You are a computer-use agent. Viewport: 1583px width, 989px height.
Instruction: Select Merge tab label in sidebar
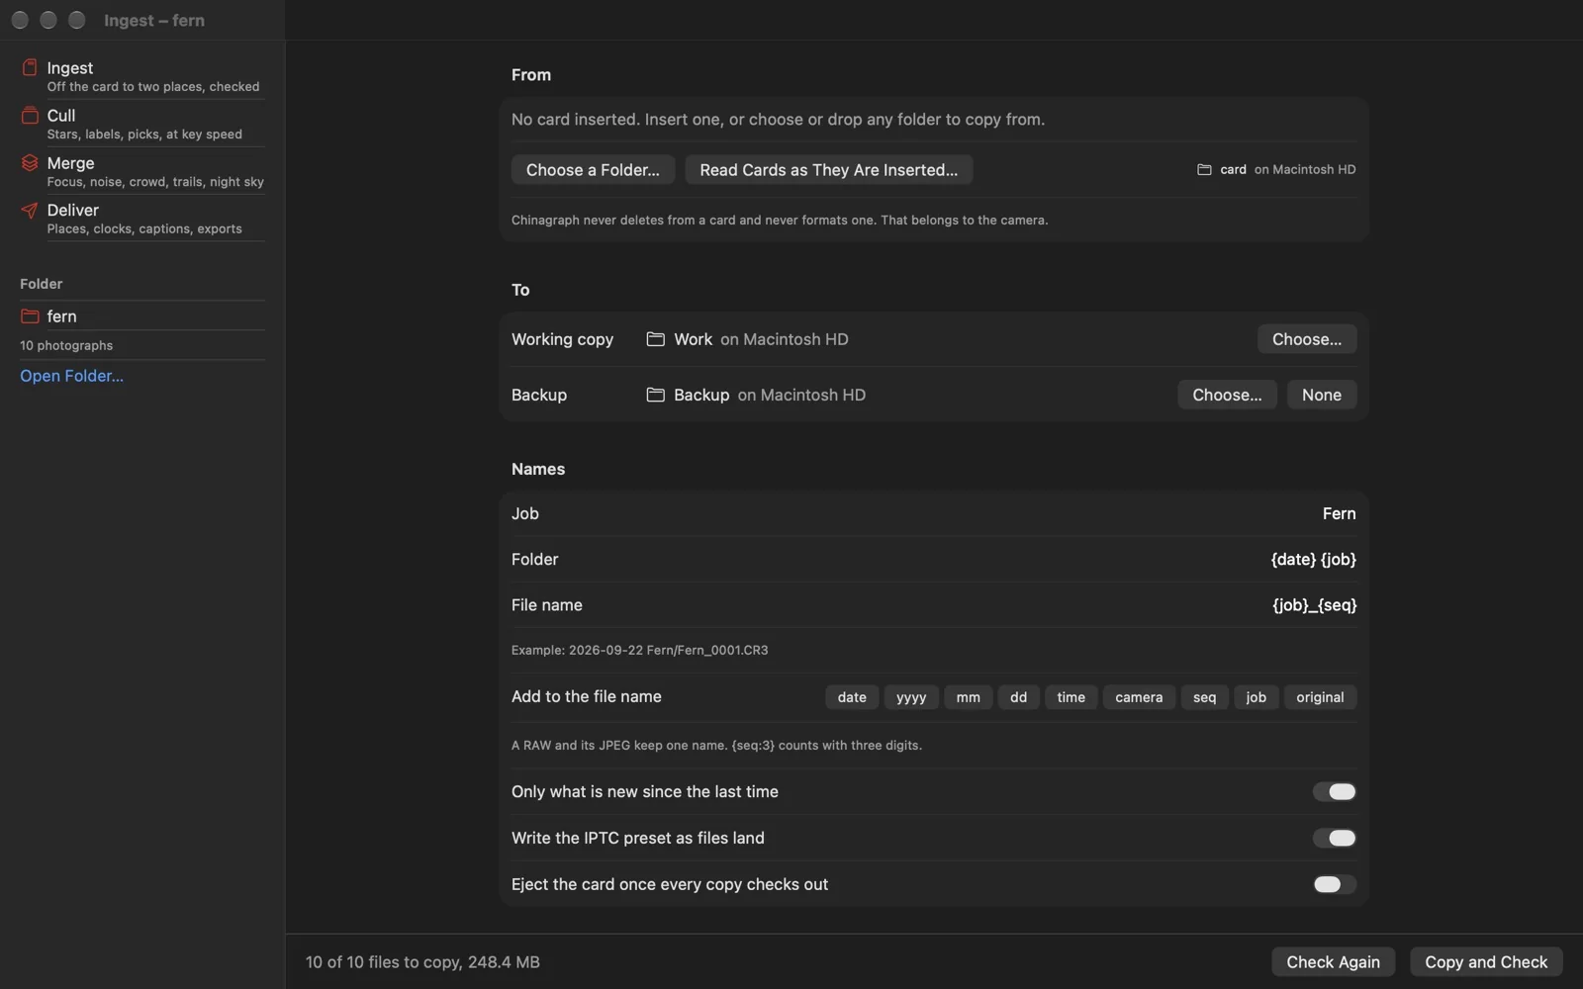(71, 163)
